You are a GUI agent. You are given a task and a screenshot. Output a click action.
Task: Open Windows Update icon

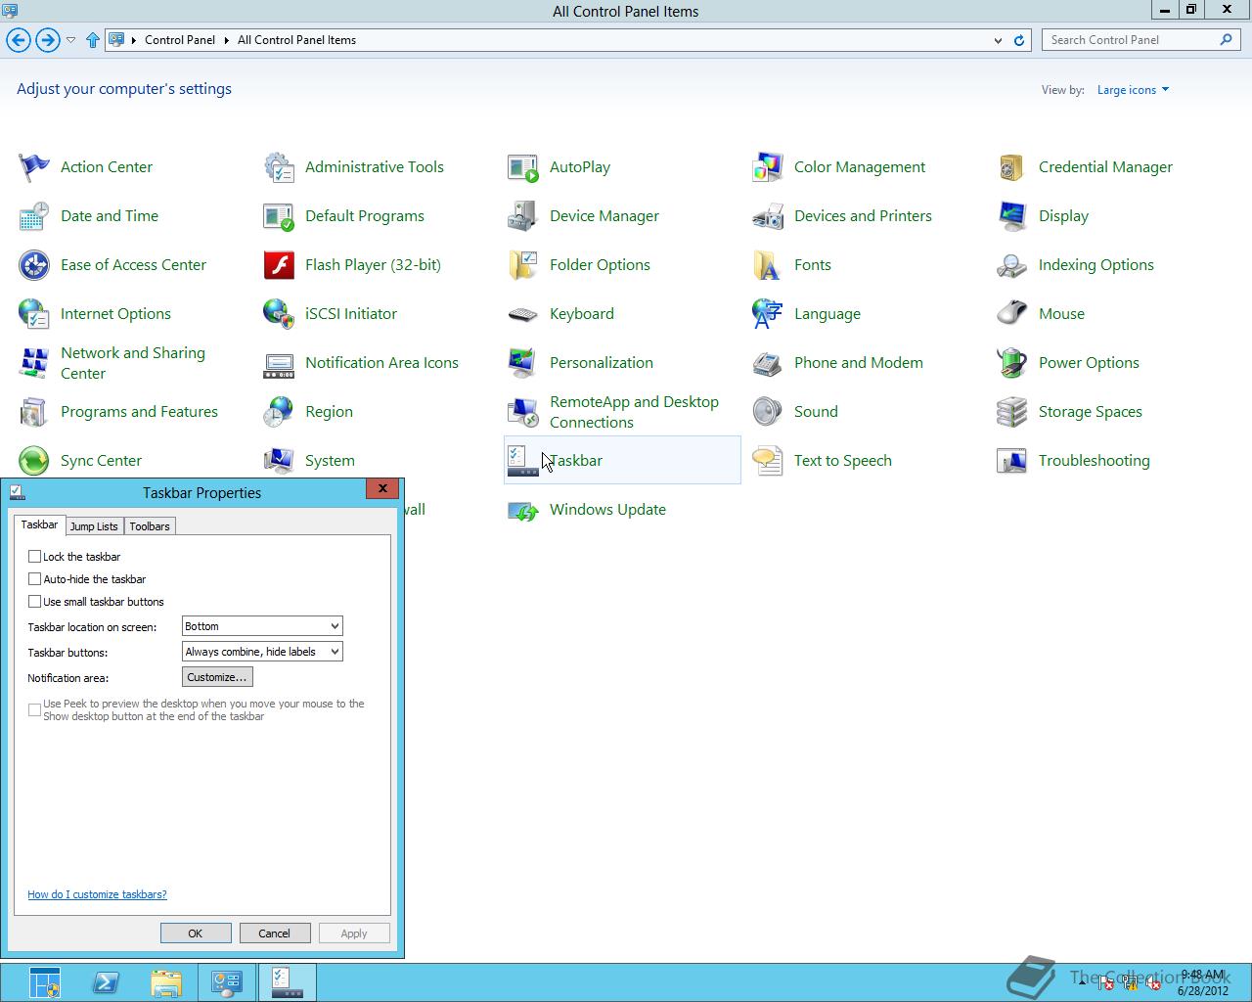(x=523, y=510)
